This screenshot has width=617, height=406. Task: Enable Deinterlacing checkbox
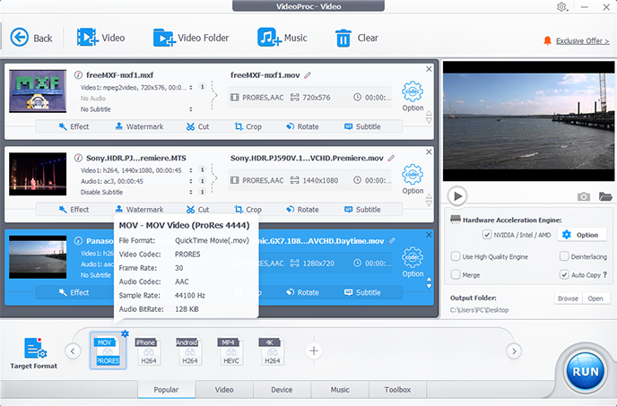click(x=564, y=256)
